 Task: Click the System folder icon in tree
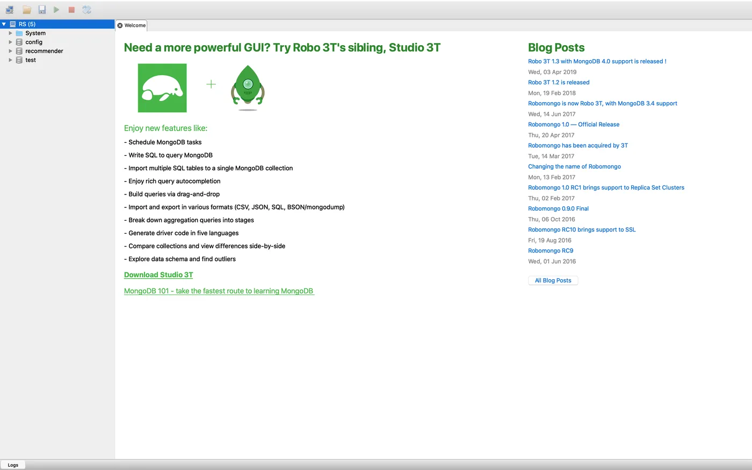tap(19, 33)
